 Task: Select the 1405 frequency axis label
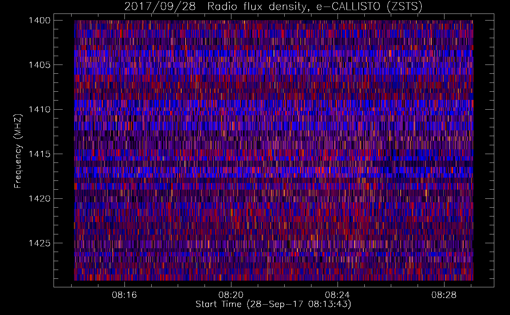(x=39, y=65)
